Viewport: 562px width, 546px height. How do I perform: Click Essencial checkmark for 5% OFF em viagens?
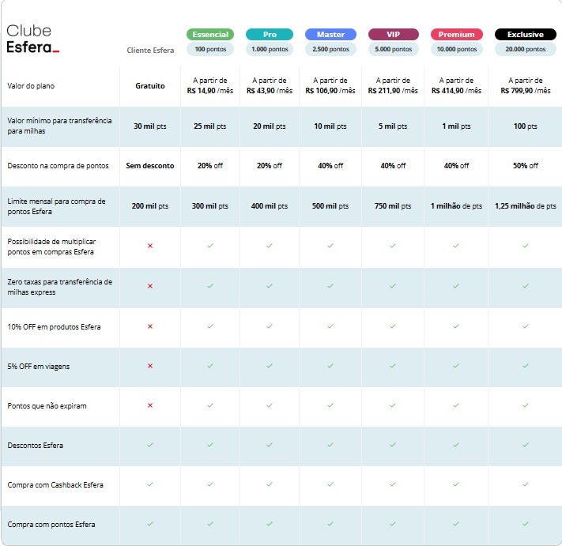(x=210, y=366)
